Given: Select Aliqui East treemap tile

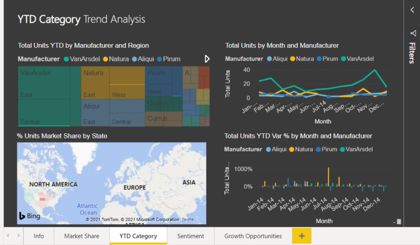Looking at the screenshot, I should point(95,113).
